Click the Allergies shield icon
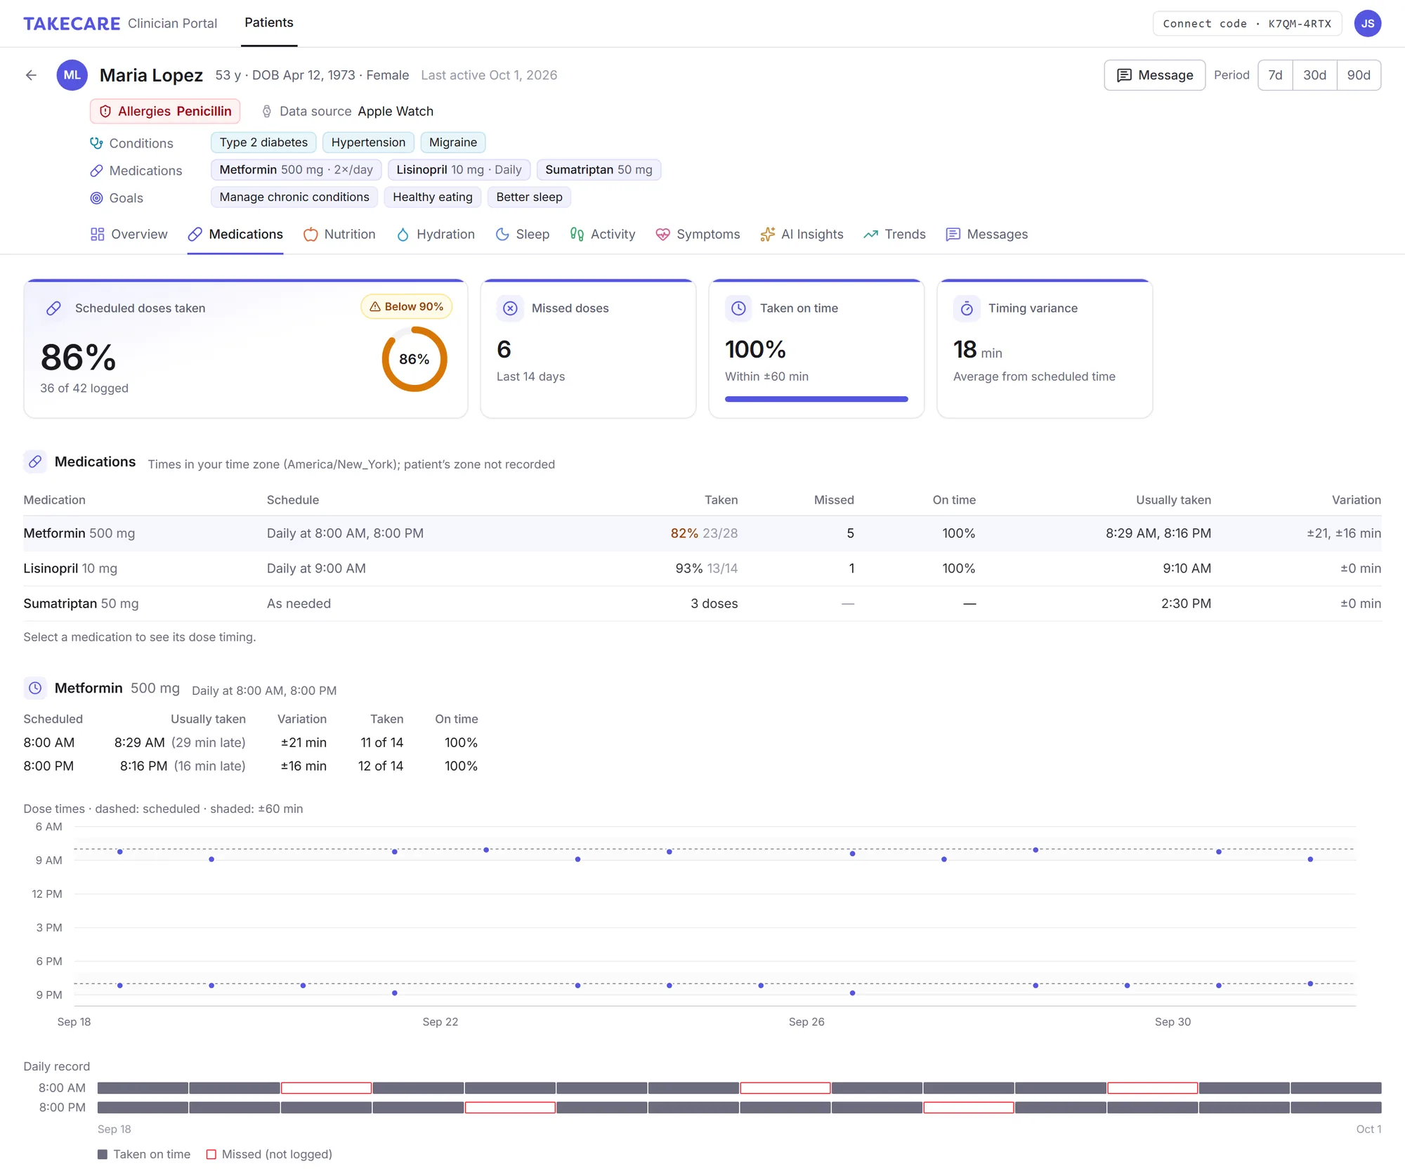 tap(105, 111)
